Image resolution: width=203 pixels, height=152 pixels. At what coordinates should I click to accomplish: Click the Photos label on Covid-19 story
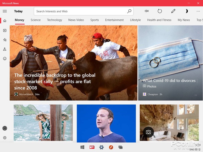click(x=152, y=86)
